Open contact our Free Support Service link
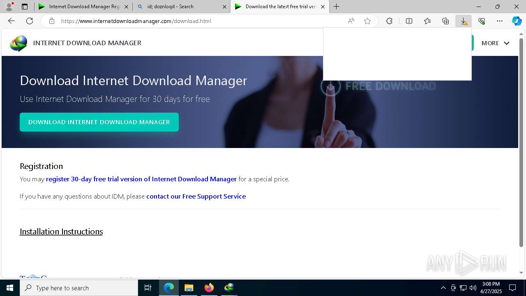Viewport: 526px width, 296px height. point(196,197)
